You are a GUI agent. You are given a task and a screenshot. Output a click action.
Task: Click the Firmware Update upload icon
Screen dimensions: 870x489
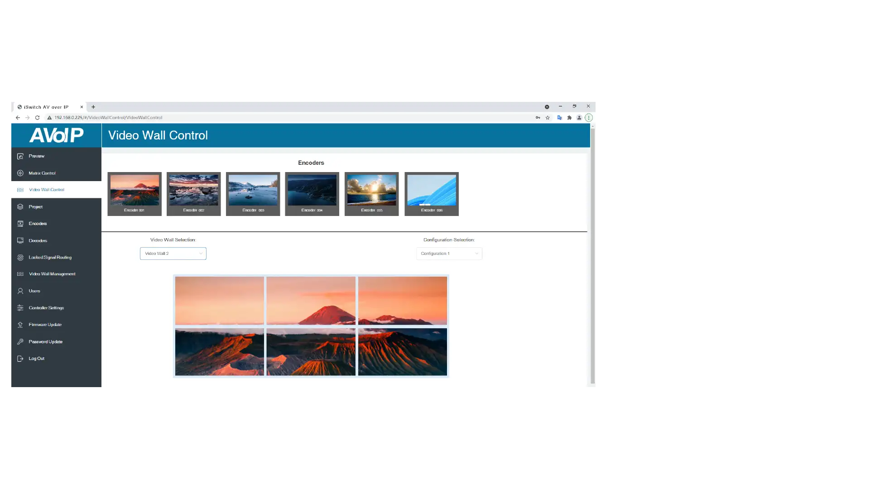[20, 325]
